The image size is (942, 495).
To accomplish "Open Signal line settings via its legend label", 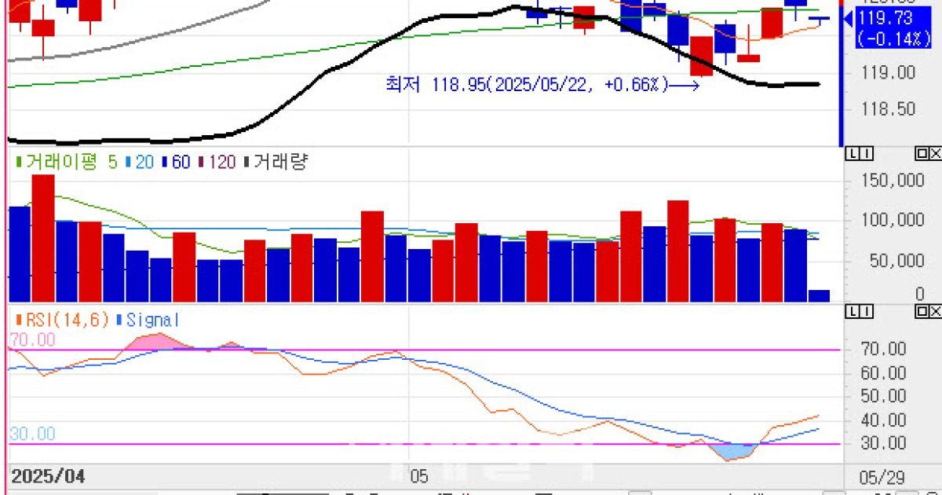I will (x=152, y=320).
